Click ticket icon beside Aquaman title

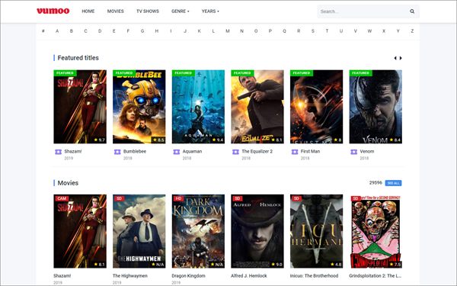177,152
